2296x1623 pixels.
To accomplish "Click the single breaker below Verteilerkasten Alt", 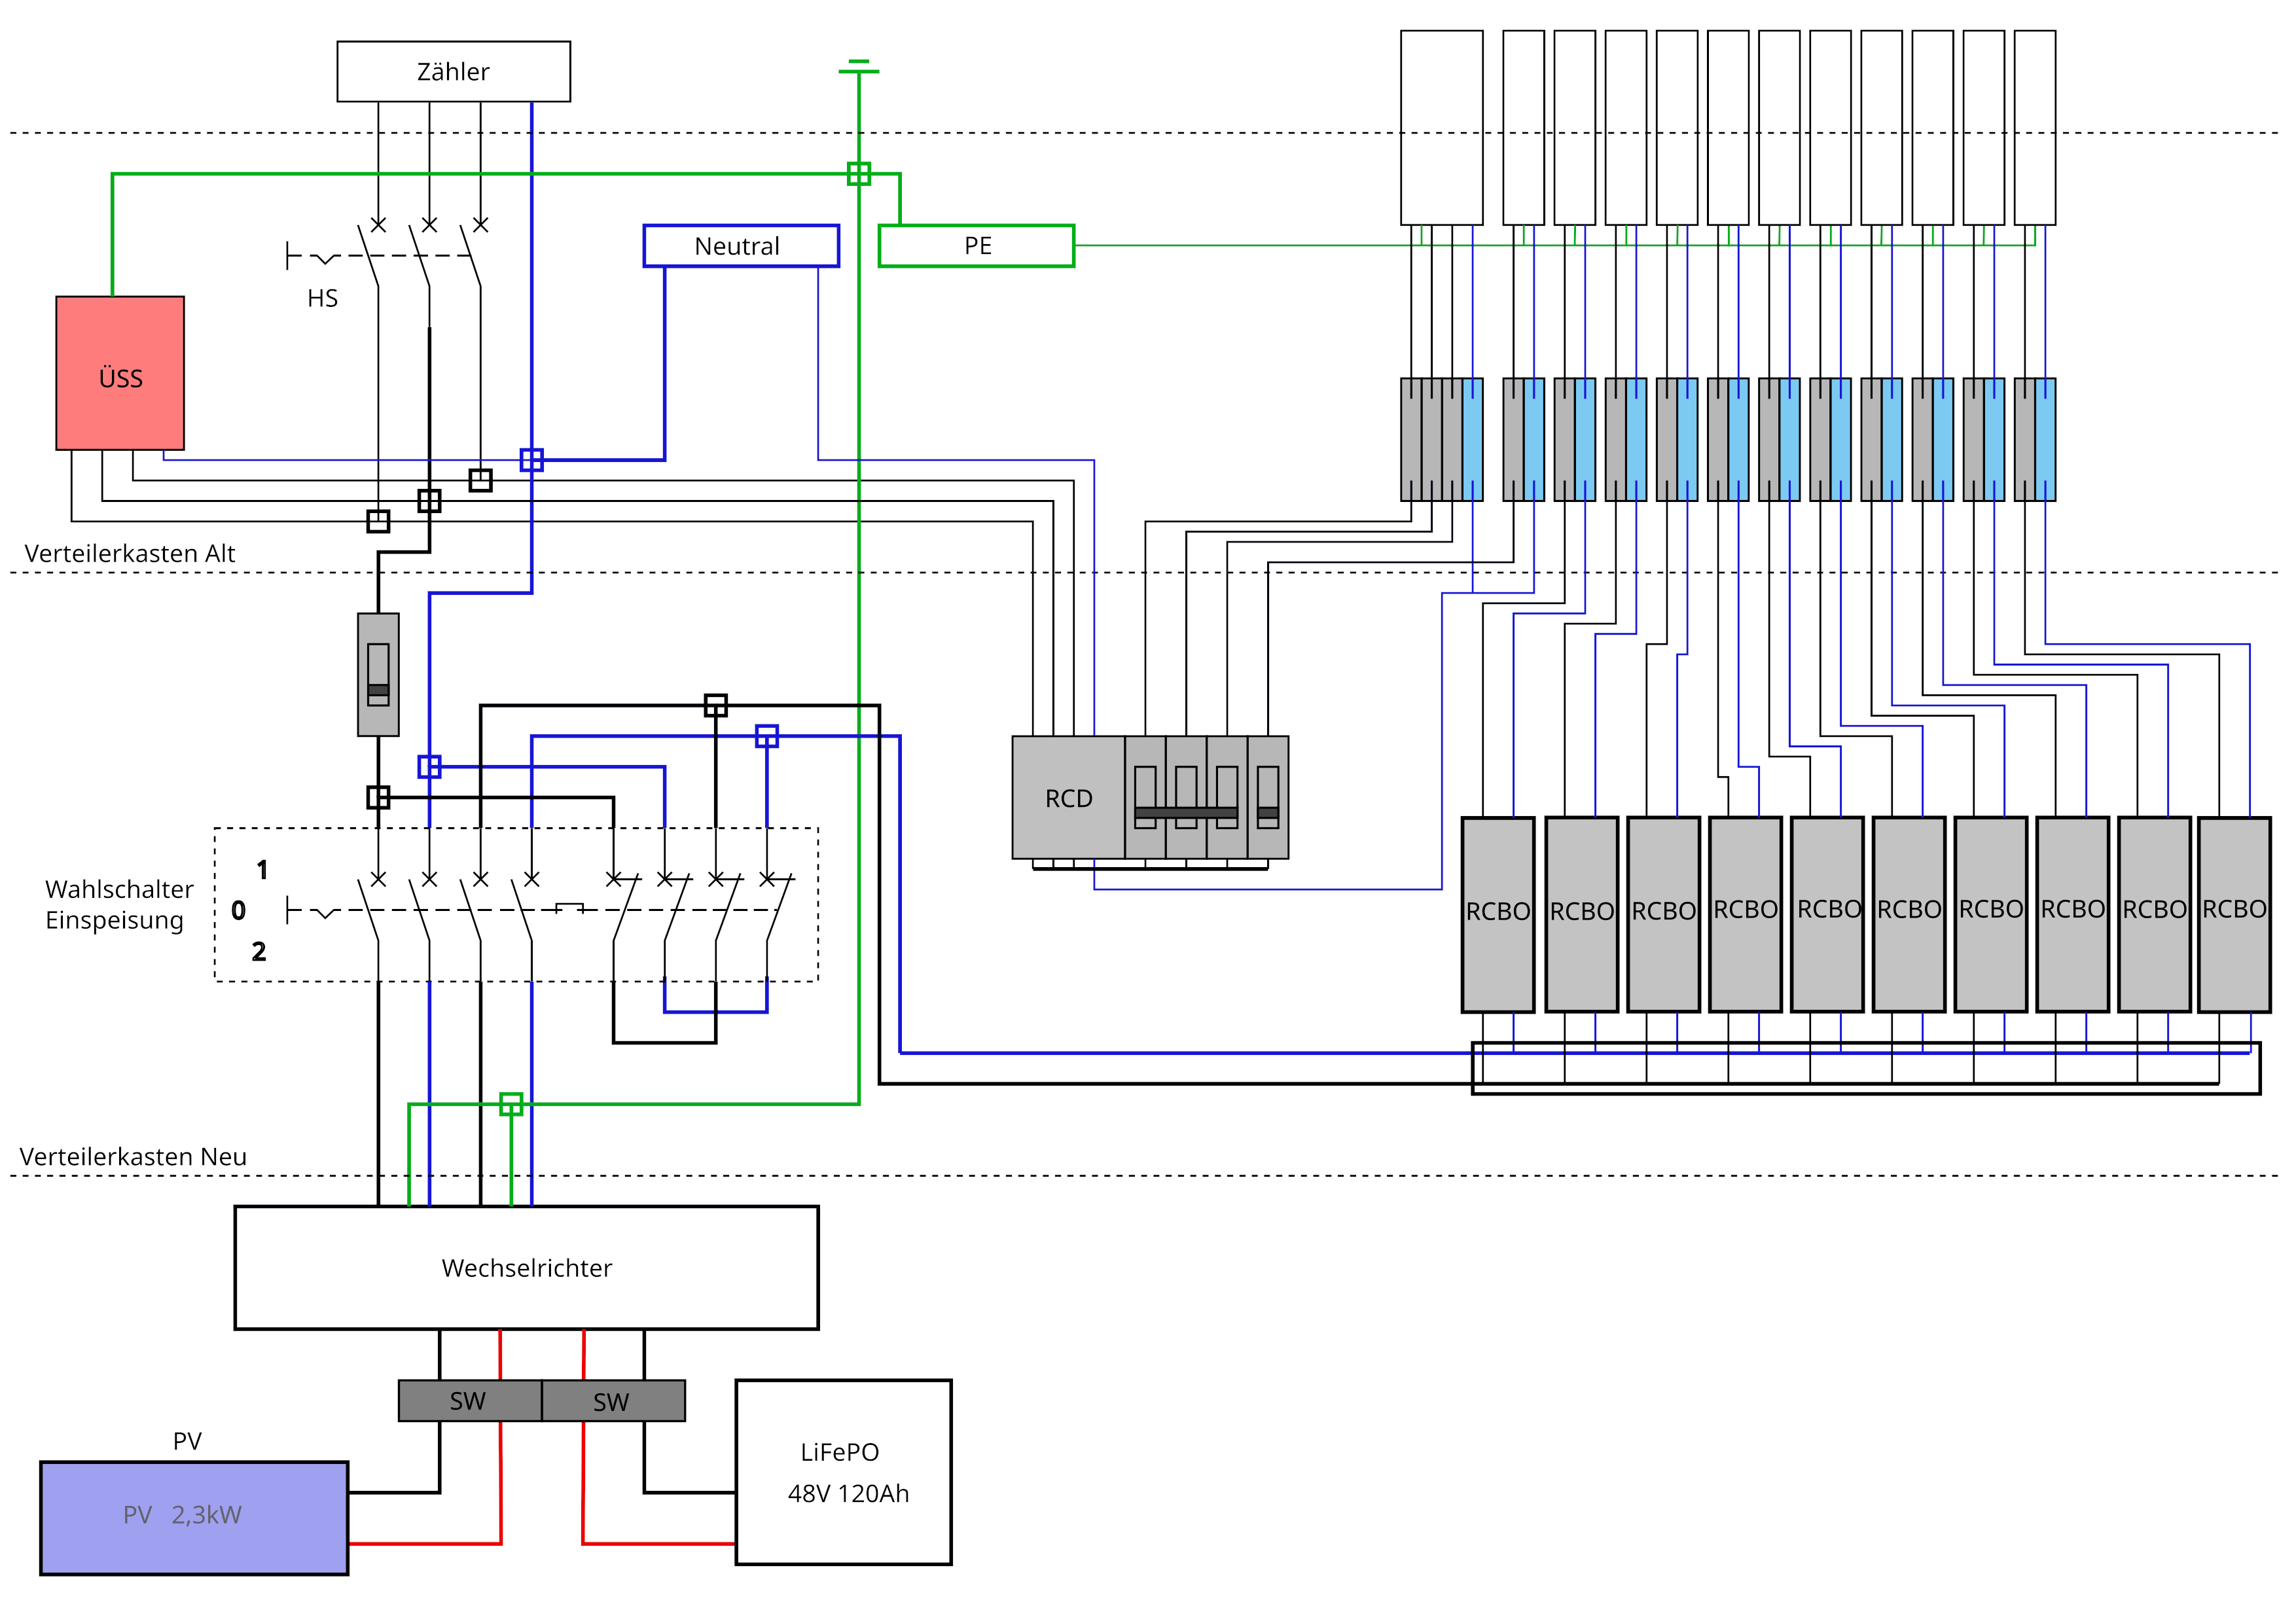I will pos(378,674).
